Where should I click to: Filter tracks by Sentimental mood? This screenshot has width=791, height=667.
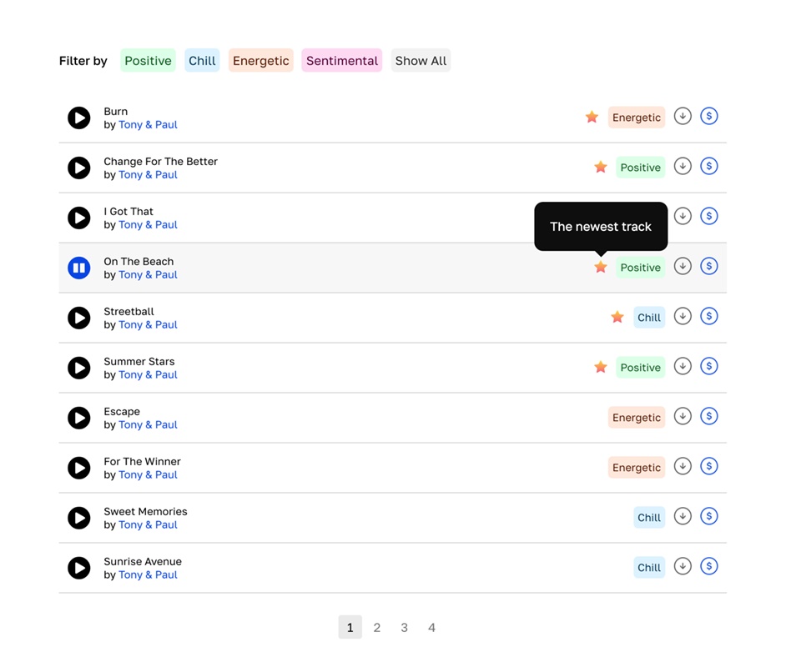click(342, 61)
